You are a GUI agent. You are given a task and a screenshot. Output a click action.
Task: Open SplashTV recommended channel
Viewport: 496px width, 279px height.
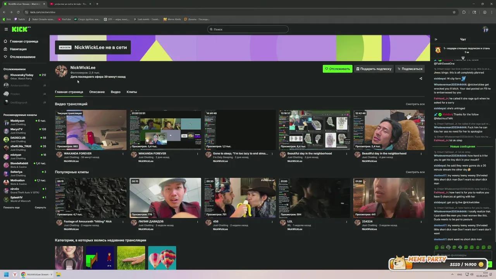click(x=24, y=199)
